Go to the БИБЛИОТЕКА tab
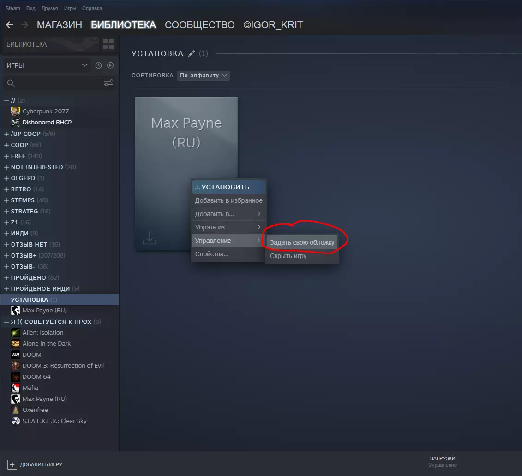 [x=123, y=25]
